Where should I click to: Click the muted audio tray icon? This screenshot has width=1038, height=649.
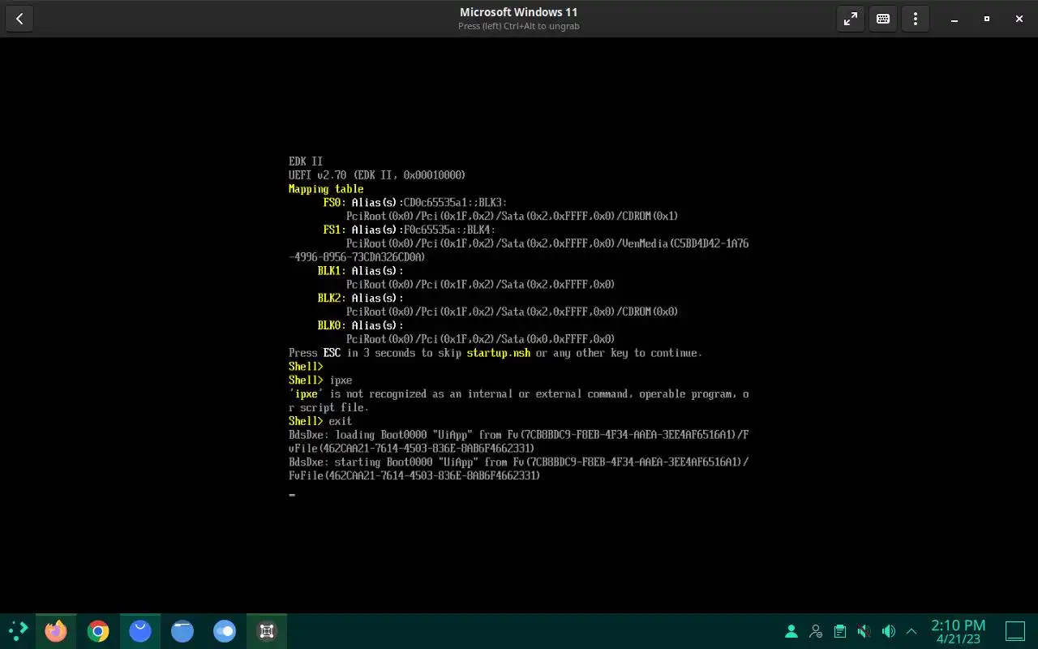point(864,630)
